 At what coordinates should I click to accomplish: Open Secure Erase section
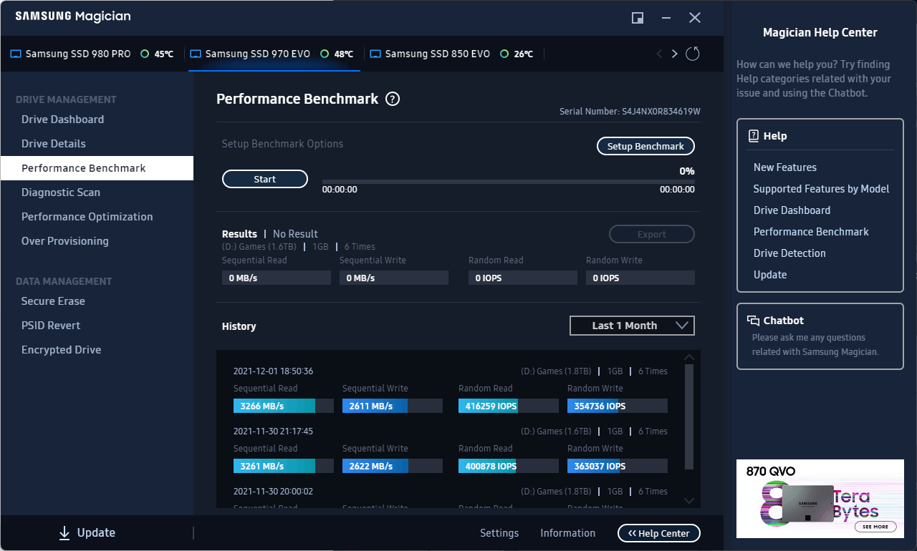97,301
